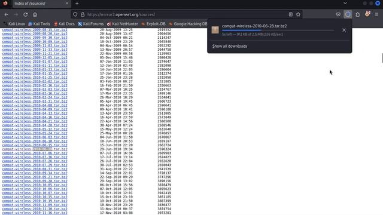Click the extension icon beside Extensions

pos(367,14)
